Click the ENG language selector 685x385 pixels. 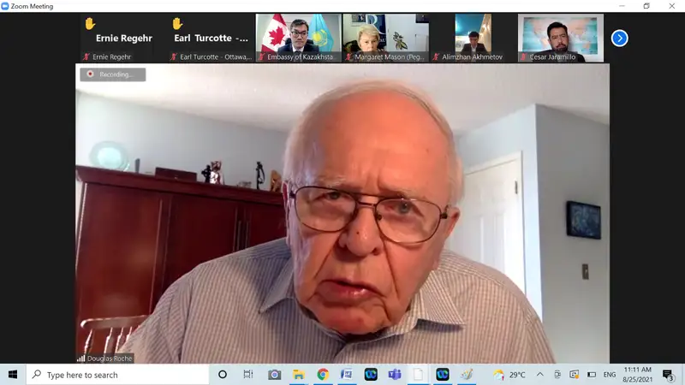click(610, 375)
